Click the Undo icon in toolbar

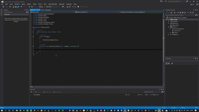[x=21, y=7]
